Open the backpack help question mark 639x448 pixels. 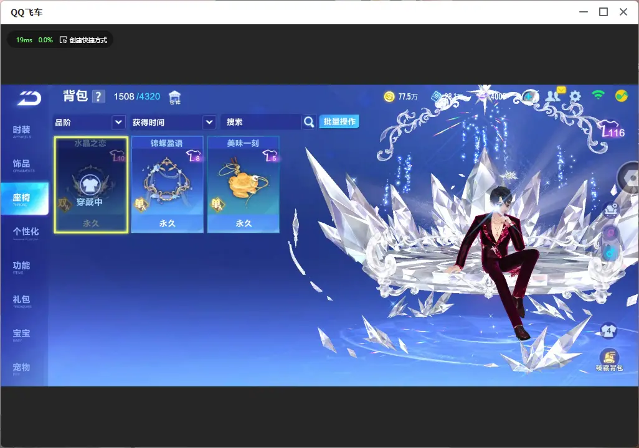[x=98, y=96]
